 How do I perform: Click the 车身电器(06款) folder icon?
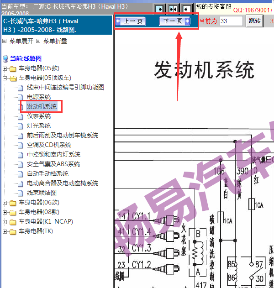tap(13, 203)
